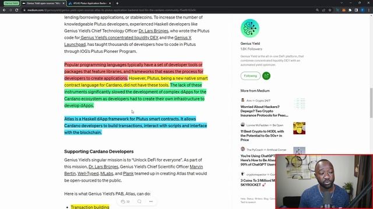Open responses with the comment bubble icon
The height and width of the screenshot is (209, 373).
click(139, 201)
